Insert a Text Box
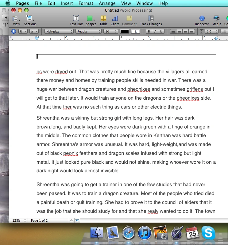This screenshot has width=228, height=245. [x=76, y=20]
